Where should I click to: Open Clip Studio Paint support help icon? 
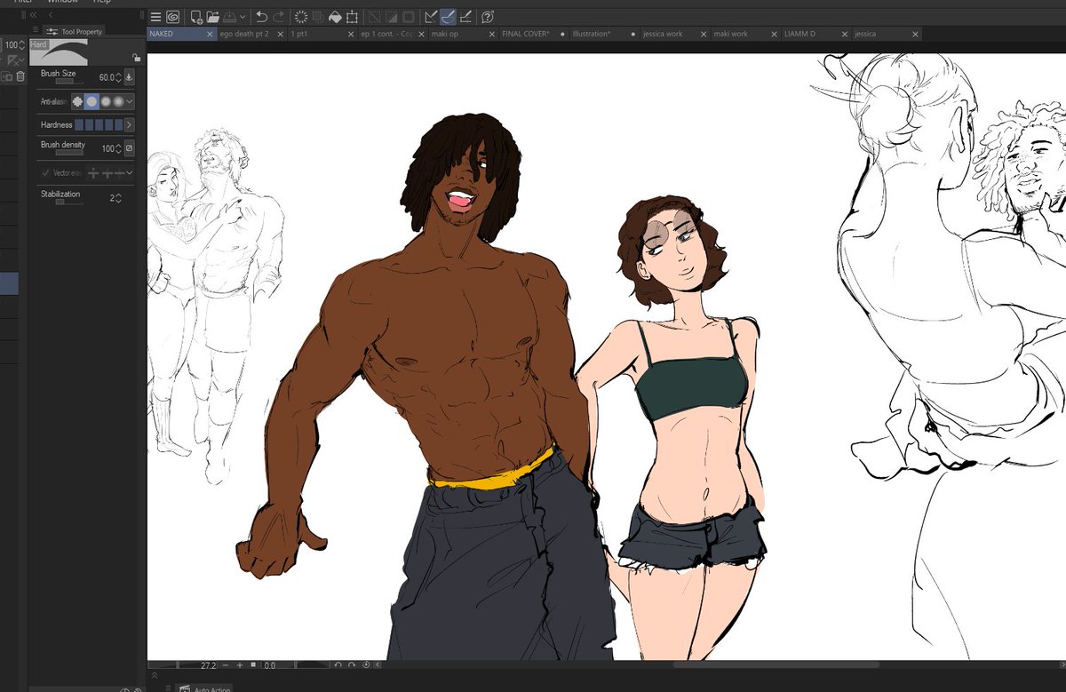(x=488, y=17)
